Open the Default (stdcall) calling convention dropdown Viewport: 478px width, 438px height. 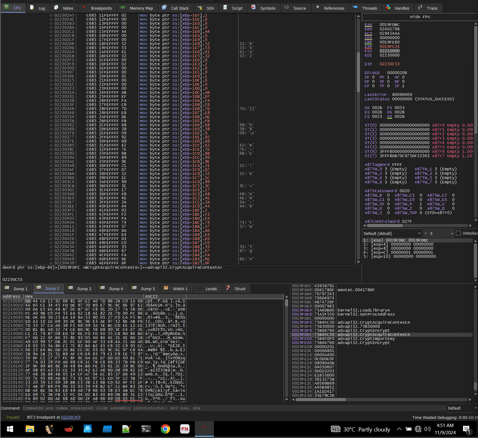tap(392, 233)
